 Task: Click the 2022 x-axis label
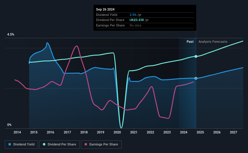(150, 132)
